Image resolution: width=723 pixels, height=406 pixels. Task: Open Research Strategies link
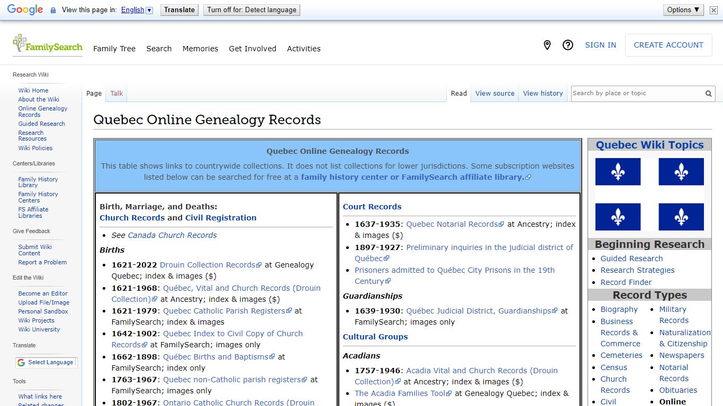pos(637,270)
